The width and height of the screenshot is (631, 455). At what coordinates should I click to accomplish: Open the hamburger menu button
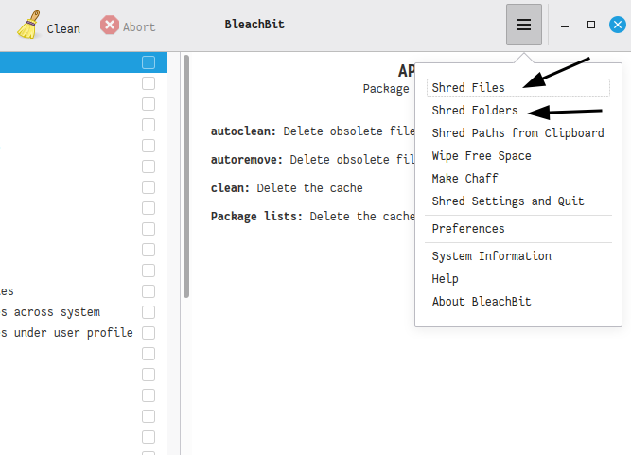click(x=523, y=25)
